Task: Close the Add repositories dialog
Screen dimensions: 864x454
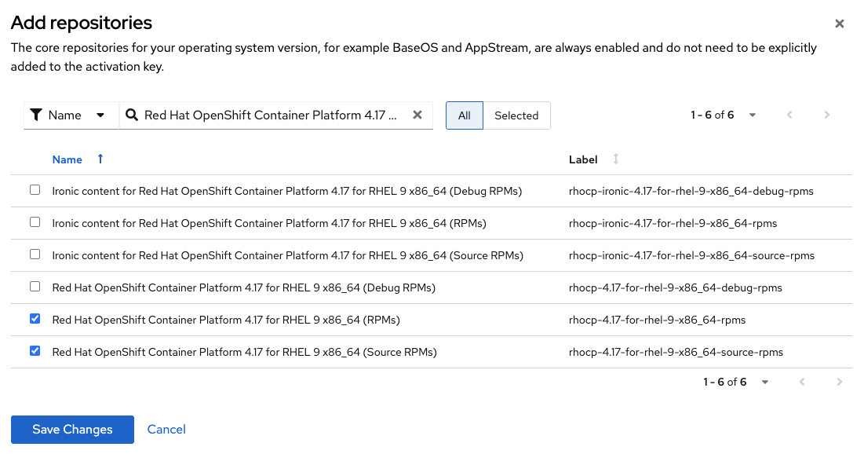Action: coord(839,24)
